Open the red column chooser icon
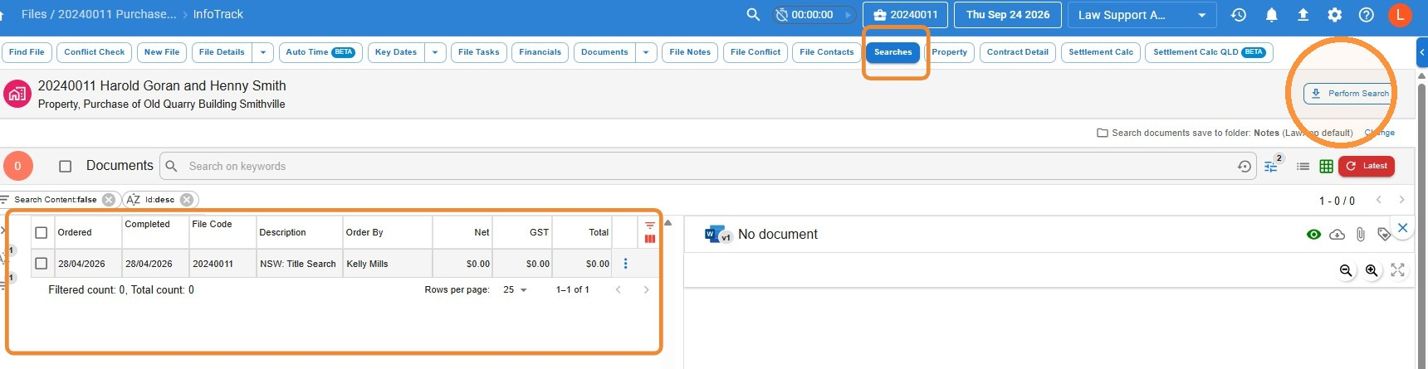 649,239
